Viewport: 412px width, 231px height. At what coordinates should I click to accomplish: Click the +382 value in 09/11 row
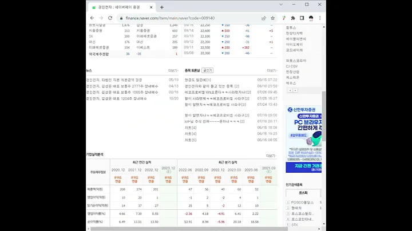[x=245, y=47]
